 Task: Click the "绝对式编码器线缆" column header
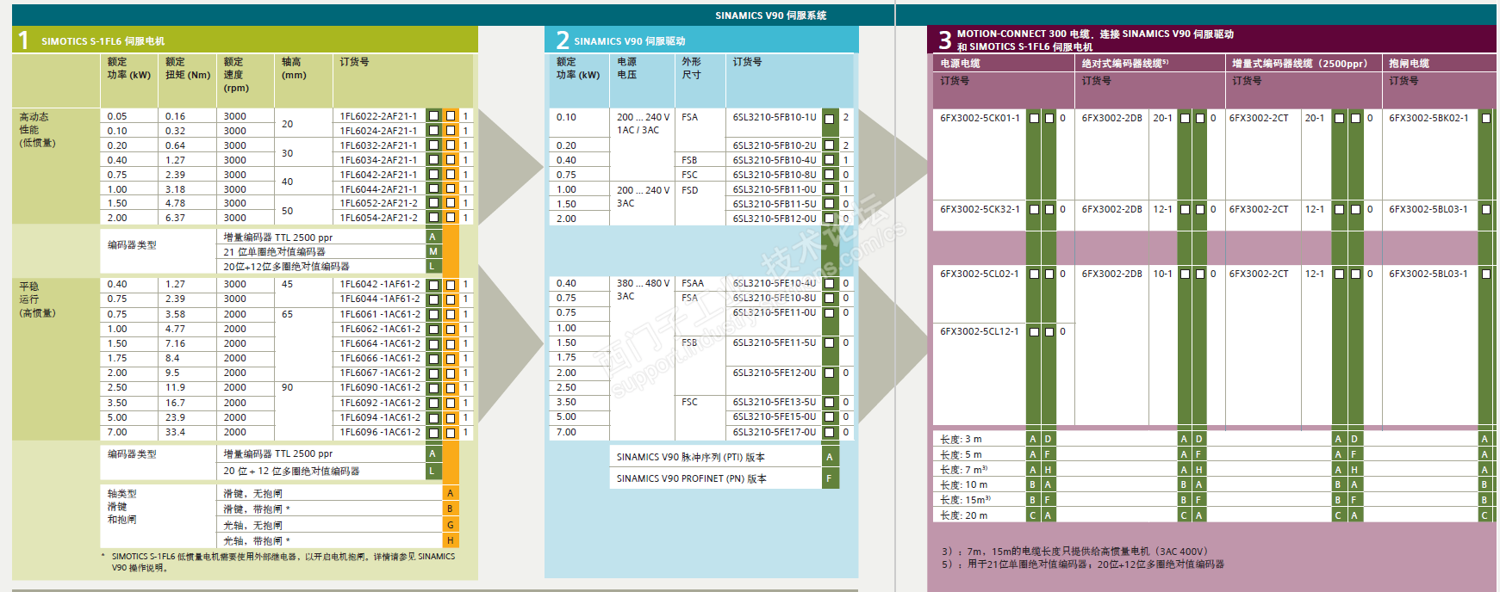(1124, 64)
